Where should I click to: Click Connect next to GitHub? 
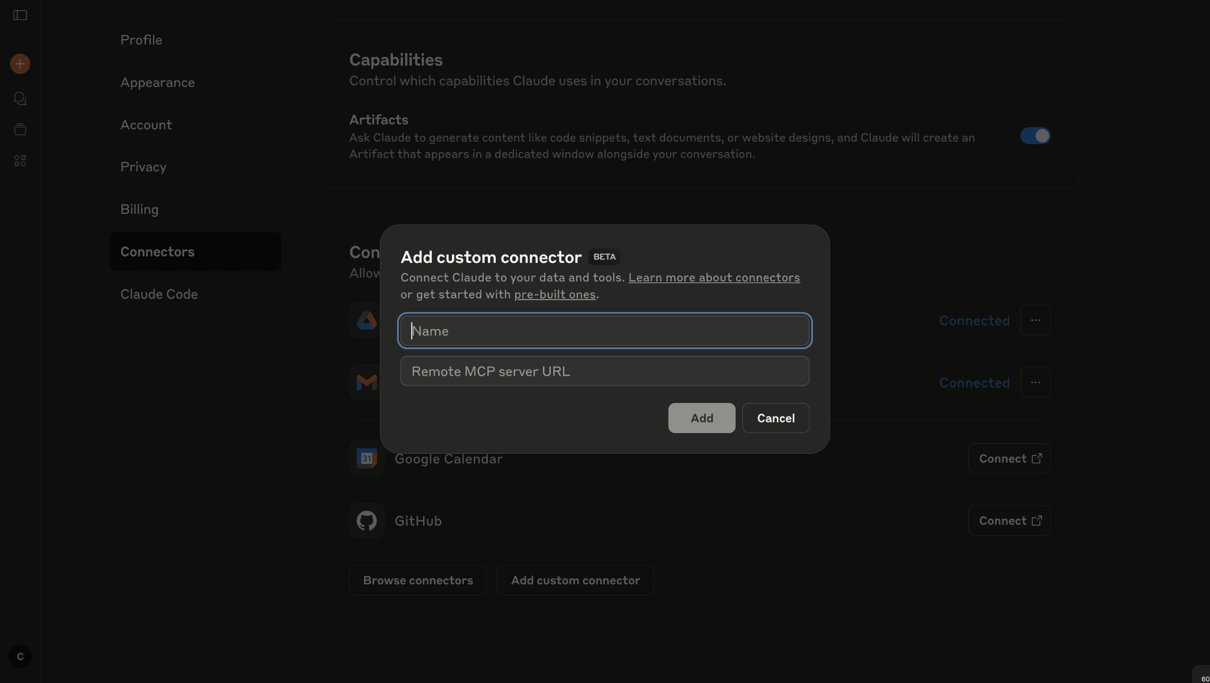(1009, 521)
